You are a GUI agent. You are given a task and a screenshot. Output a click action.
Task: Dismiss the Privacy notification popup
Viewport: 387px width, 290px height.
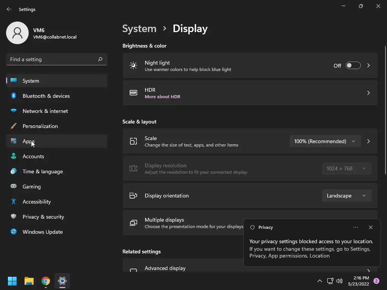click(370, 227)
